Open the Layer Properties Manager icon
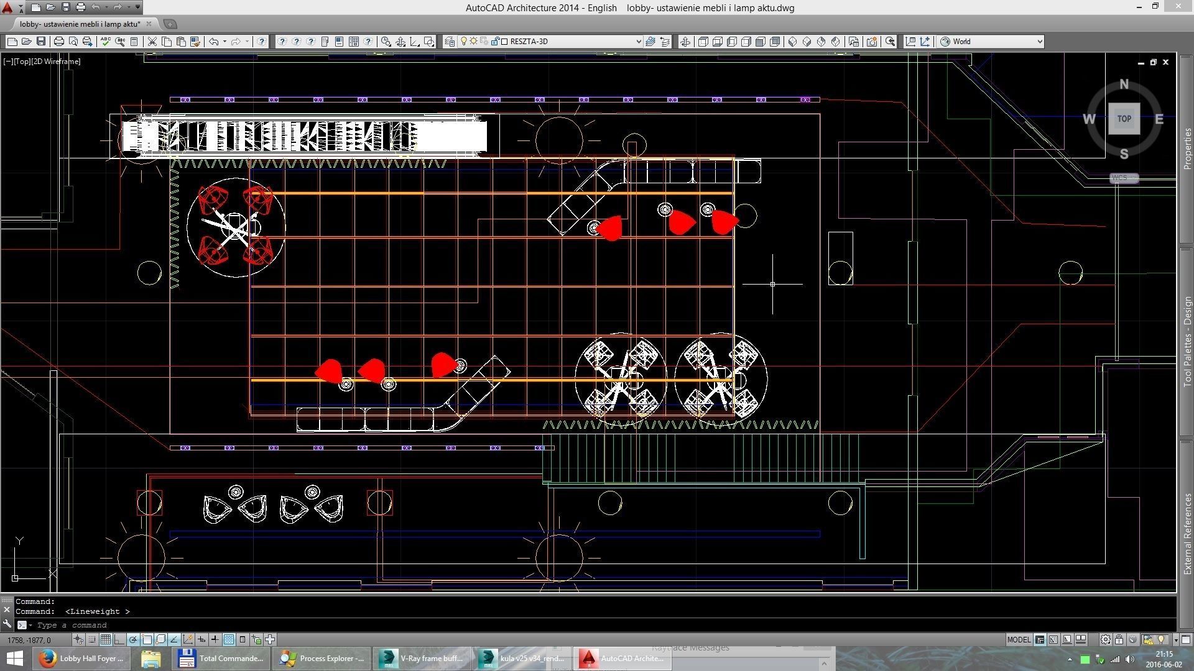Image resolution: width=1194 pixels, height=671 pixels. pos(450,42)
